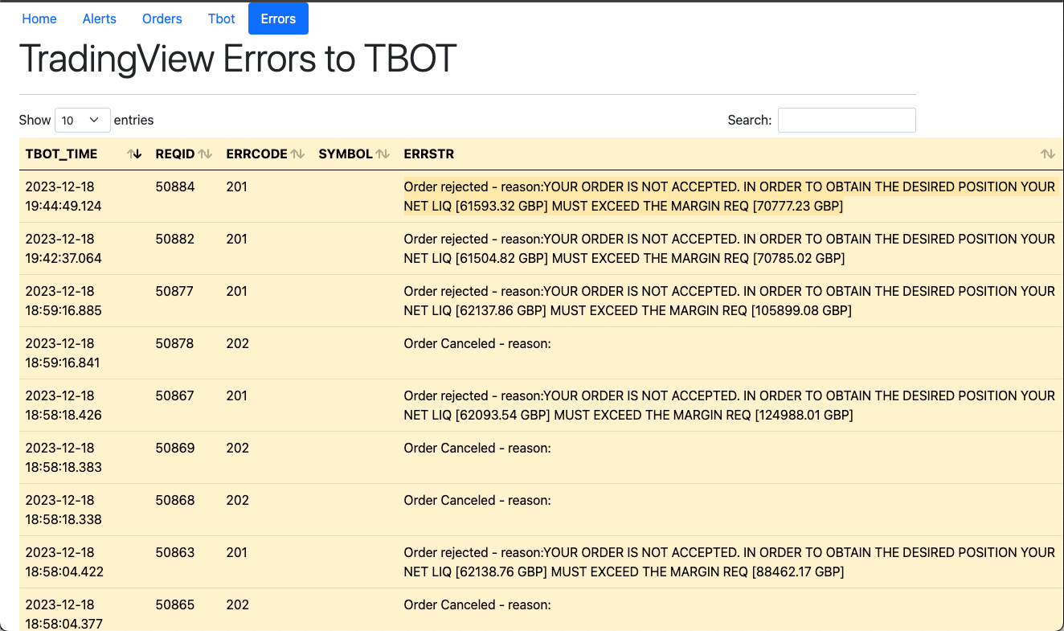Click error code 202 in row 50868
The width and height of the screenshot is (1064, 631).
coord(237,500)
